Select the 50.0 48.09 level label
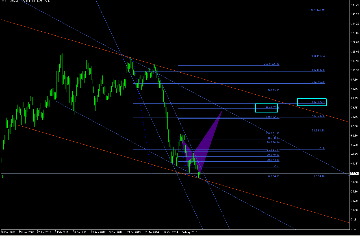The height and width of the screenshot is (236, 360). tap(273, 155)
